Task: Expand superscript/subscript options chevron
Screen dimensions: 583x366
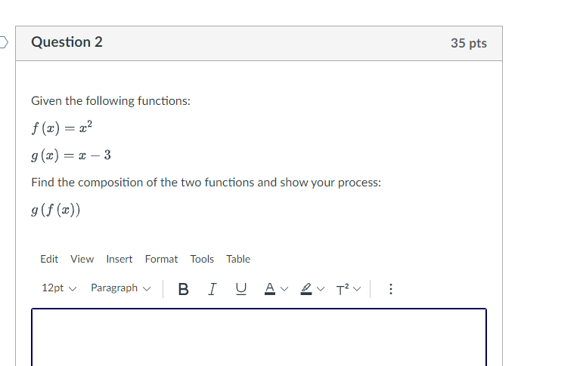Action: 357,289
